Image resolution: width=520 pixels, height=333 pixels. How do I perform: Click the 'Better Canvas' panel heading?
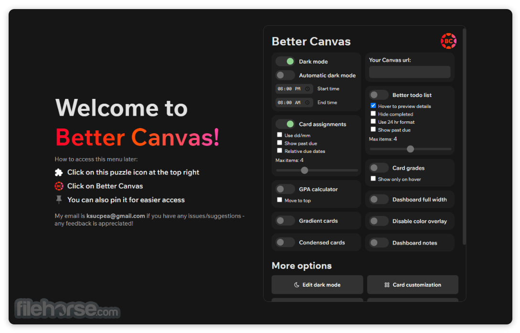click(x=311, y=42)
